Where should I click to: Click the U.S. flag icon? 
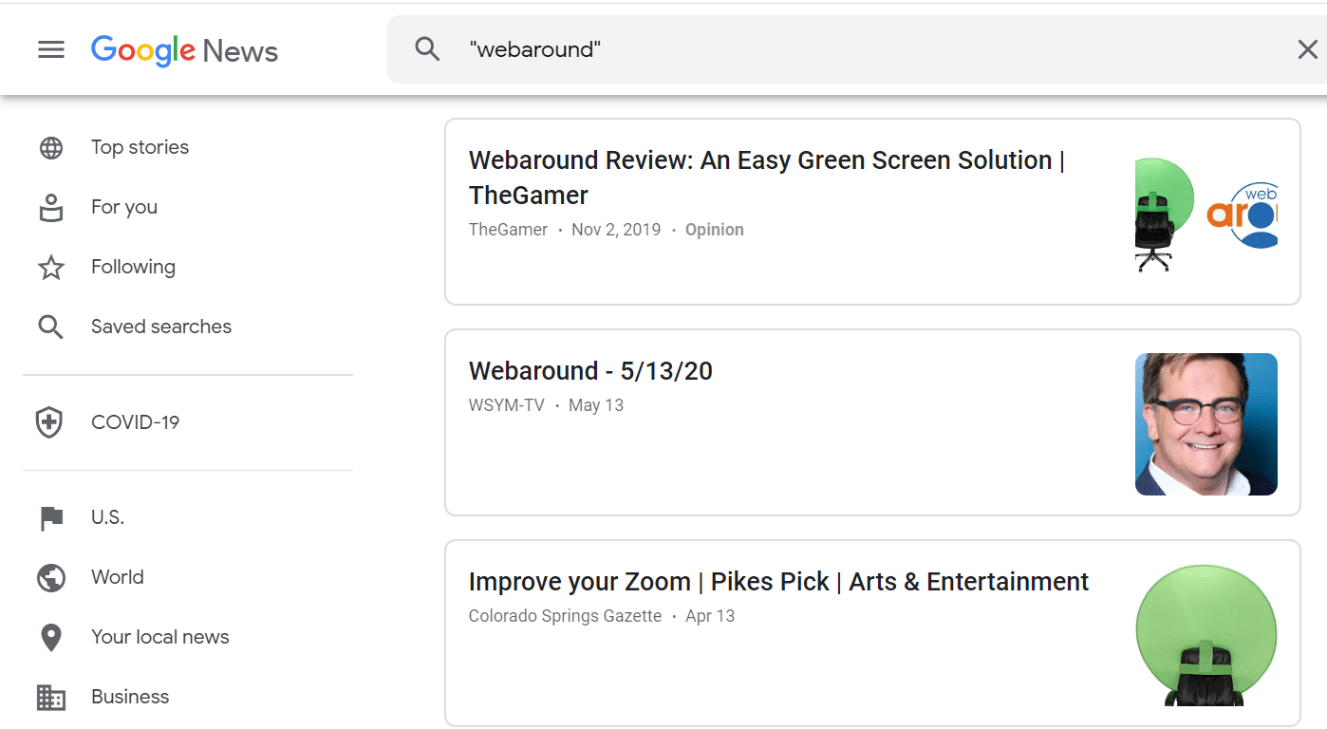51,518
